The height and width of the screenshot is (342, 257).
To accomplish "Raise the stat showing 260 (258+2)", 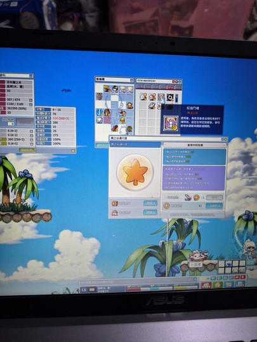I will [x=32, y=139].
